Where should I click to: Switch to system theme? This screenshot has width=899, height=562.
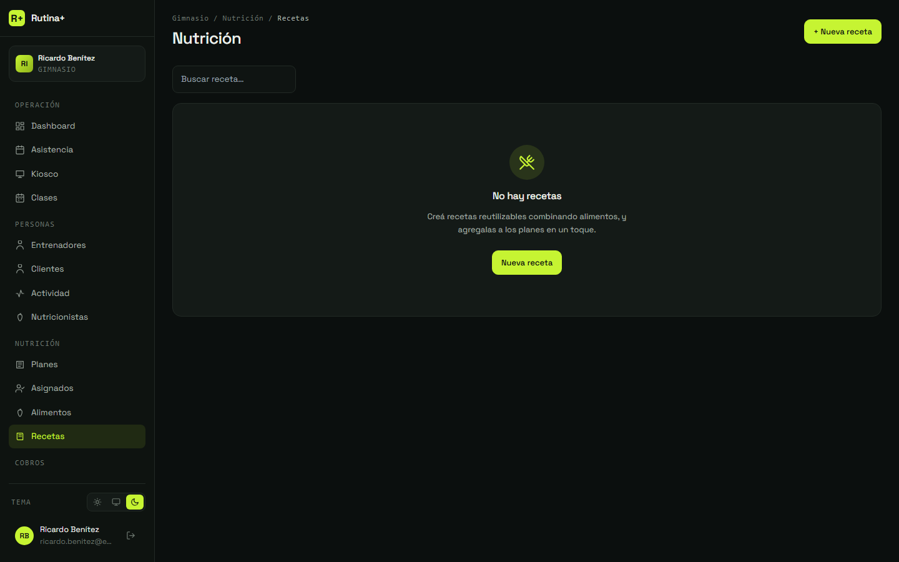pyautogui.click(x=116, y=502)
